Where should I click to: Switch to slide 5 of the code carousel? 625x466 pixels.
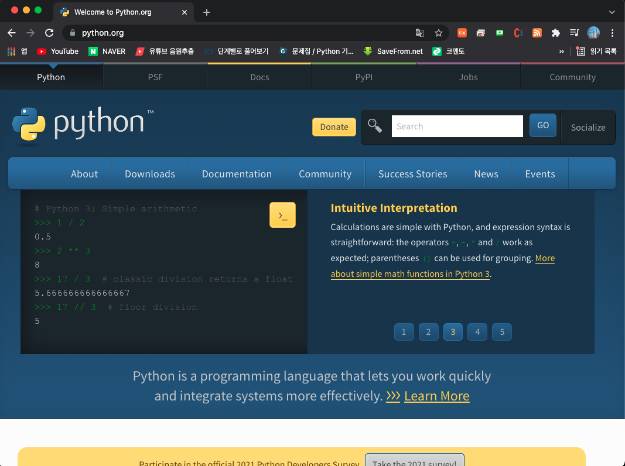pos(502,332)
